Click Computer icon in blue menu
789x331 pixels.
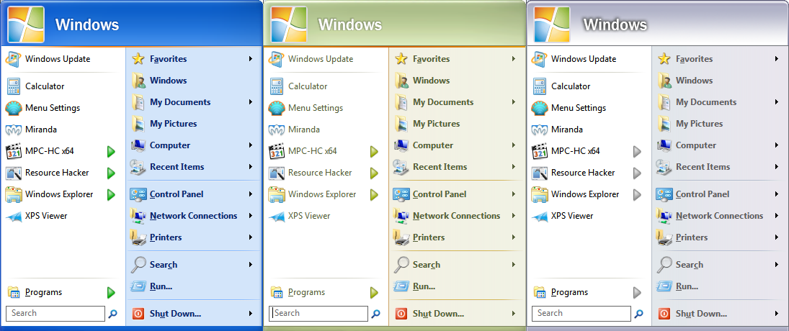[x=138, y=145]
